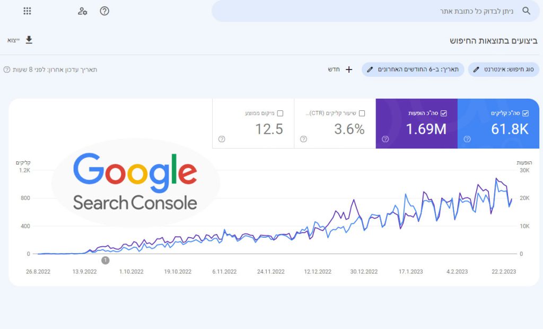This screenshot has height=329, width=543.
Task: Toggle the total clicks checkbox
Action: coord(526,113)
